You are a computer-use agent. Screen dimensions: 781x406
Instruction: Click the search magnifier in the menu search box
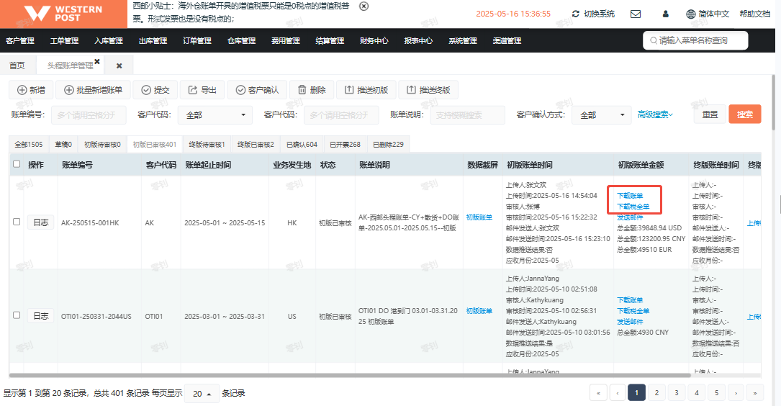point(654,40)
